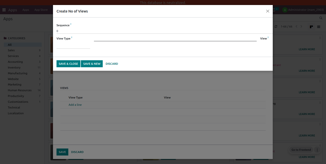Click the Administrator avatar icon
The image size is (326, 164).
[x=285, y=10]
